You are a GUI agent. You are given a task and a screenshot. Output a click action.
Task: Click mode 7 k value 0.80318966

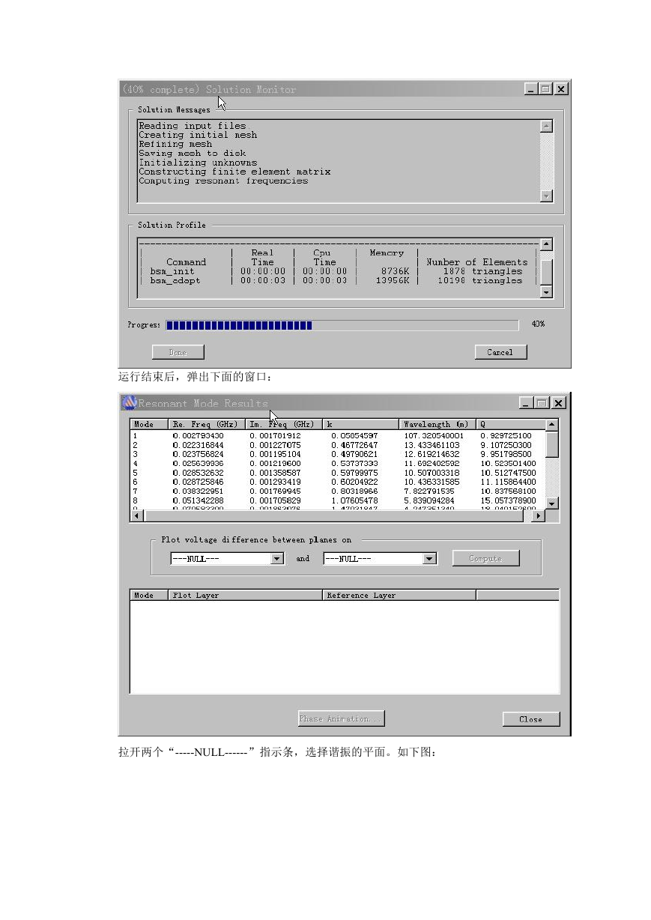354,491
